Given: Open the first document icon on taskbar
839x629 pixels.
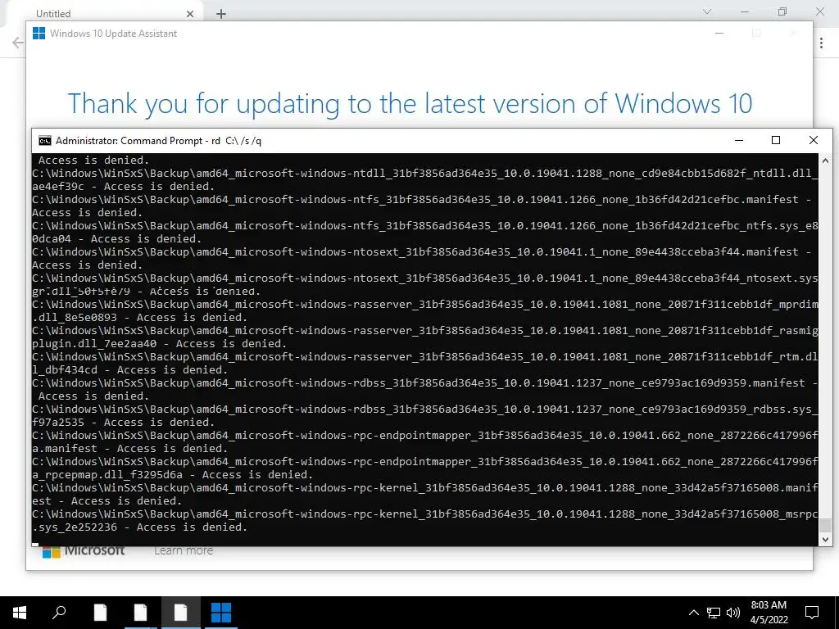Looking at the screenshot, I should coord(100,613).
